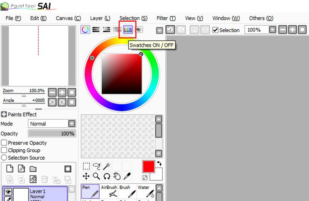Viewport: 309px width, 201px height.
Task: Click the Redo arrow button
Action: (x=181, y=30)
